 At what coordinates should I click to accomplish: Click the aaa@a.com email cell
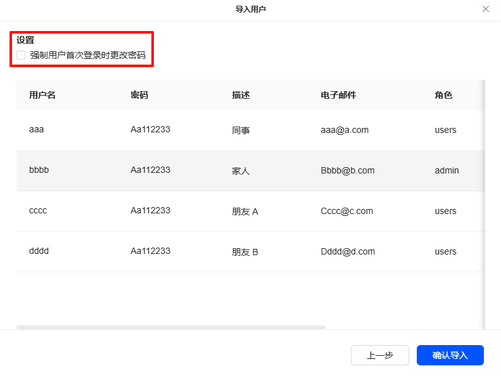345,130
